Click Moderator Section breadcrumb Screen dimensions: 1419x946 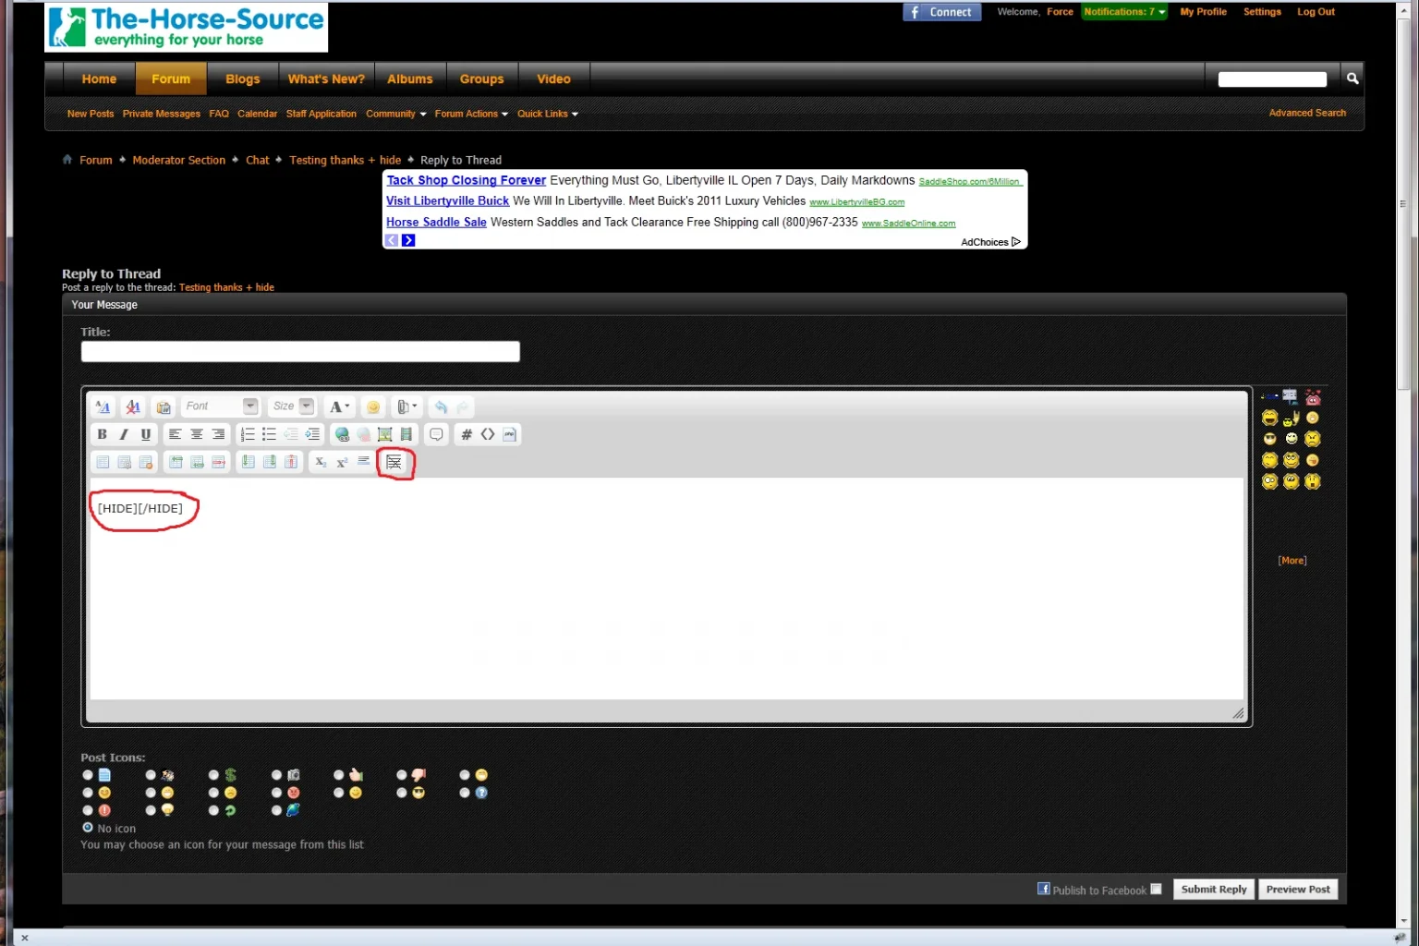[178, 160]
